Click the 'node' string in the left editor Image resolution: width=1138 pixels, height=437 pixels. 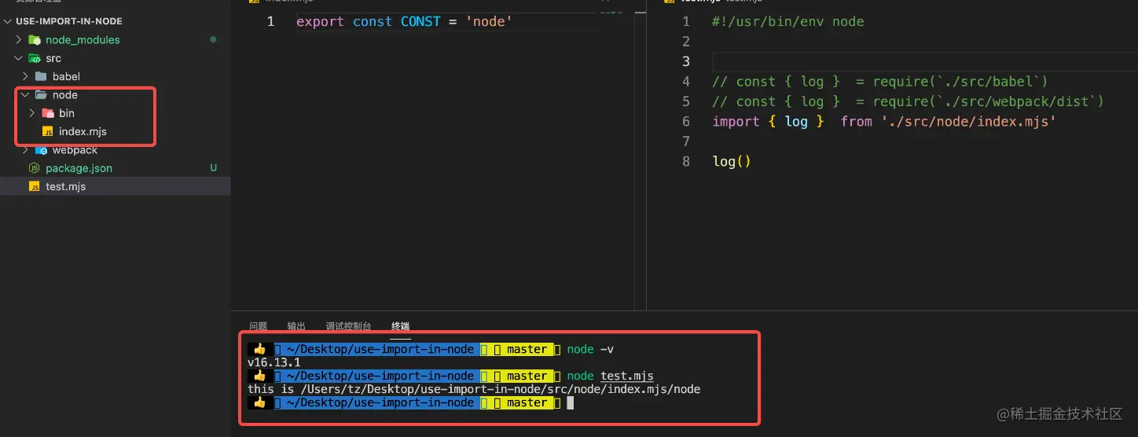click(x=489, y=21)
